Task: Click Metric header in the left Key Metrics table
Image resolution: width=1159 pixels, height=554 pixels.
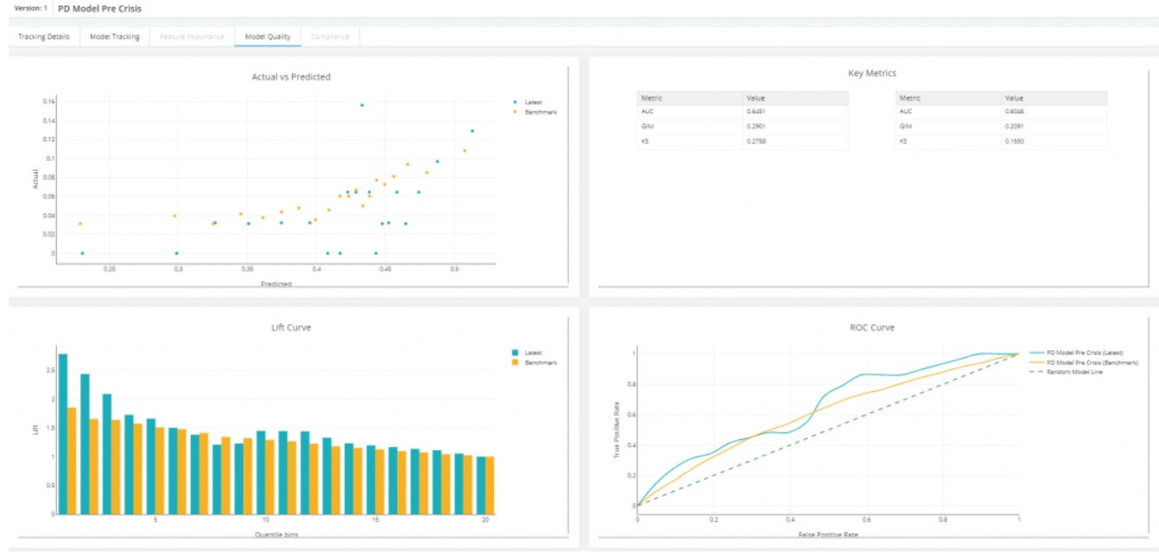Action: coord(652,98)
